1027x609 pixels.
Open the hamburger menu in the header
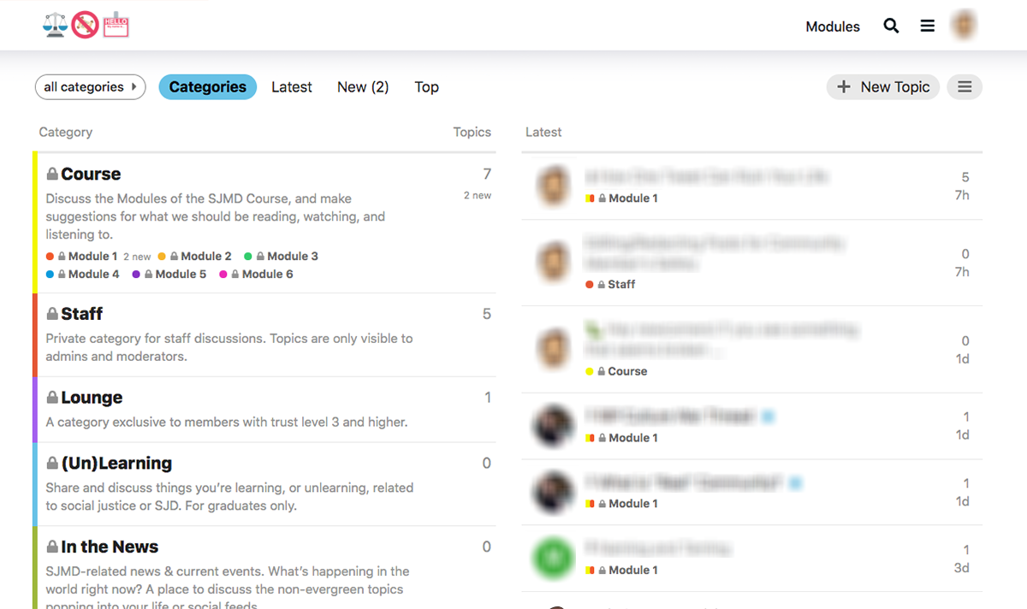point(928,26)
